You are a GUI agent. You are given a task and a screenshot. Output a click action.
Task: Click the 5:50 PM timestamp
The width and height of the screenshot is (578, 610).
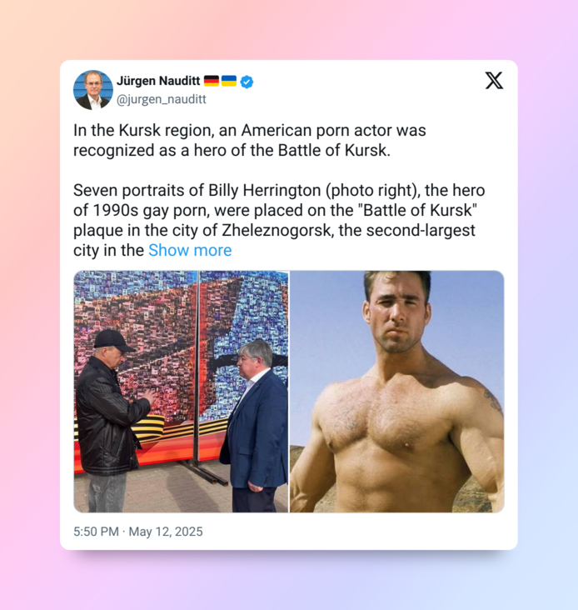click(x=96, y=532)
